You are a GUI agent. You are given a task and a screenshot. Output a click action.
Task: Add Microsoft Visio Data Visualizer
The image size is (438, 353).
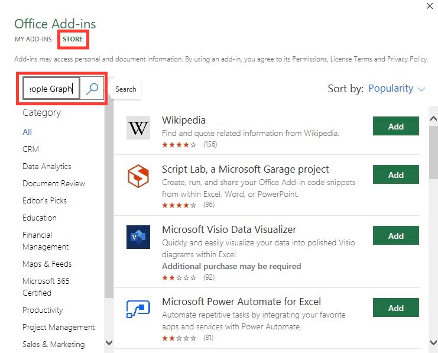[396, 235]
